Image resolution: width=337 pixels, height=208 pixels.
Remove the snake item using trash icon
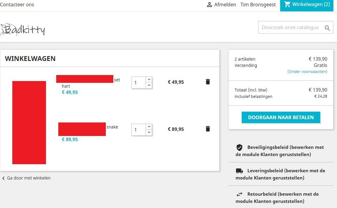click(x=208, y=129)
